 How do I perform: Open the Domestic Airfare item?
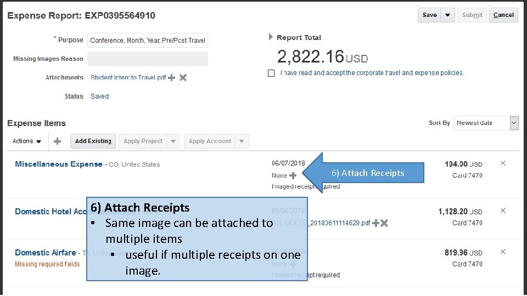pos(46,252)
